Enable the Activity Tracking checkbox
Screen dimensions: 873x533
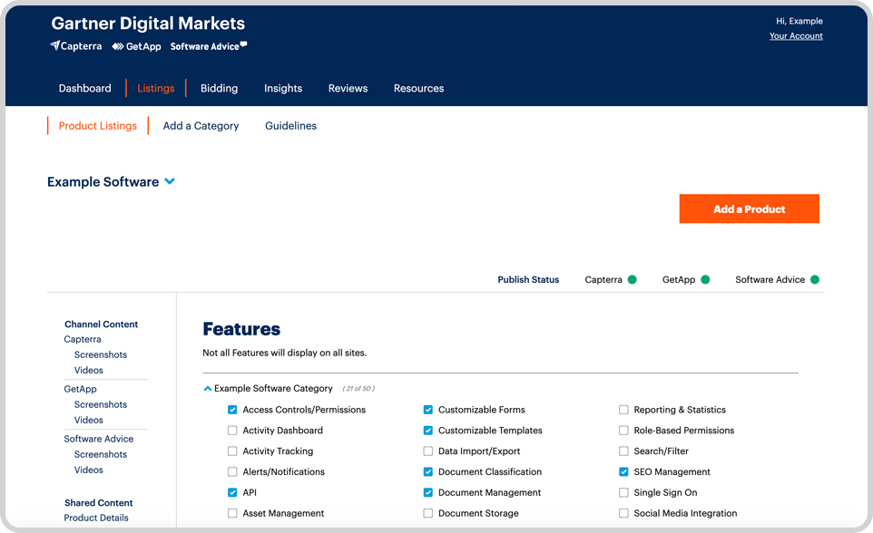(x=232, y=451)
